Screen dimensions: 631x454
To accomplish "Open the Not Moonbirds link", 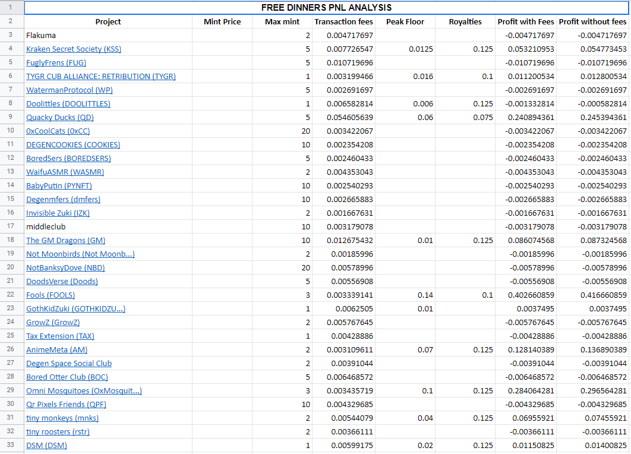I will tap(80, 254).
